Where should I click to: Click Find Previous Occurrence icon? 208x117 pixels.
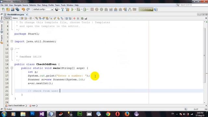pyautogui.click(x=40, y=18)
